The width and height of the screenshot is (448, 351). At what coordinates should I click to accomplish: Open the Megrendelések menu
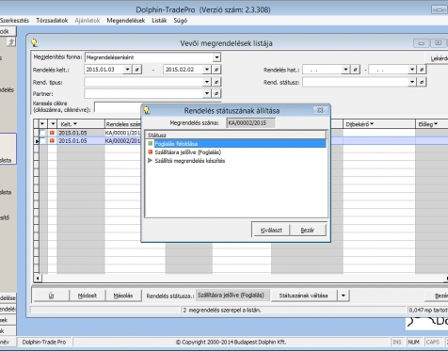126,21
